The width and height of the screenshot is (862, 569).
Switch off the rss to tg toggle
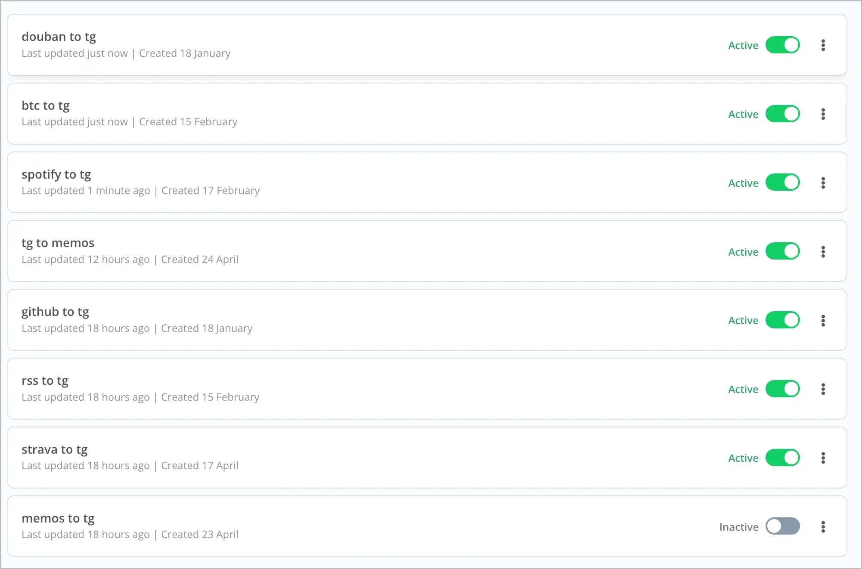(x=782, y=389)
